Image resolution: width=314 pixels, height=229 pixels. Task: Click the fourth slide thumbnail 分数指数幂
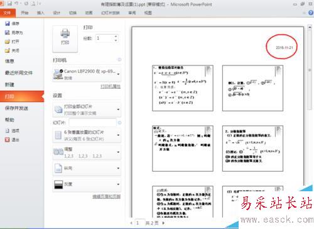pos(252,148)
